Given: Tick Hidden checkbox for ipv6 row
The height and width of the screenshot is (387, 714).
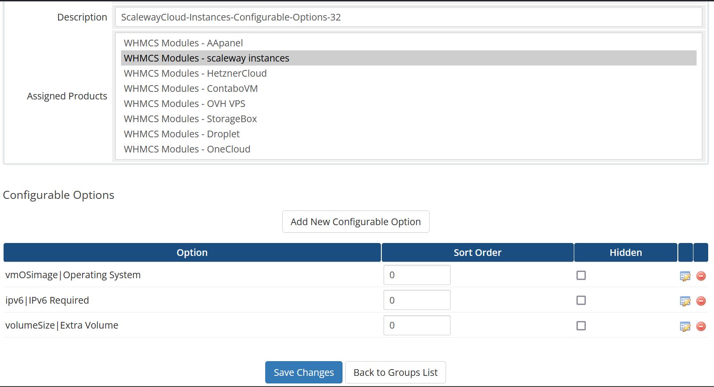Looking at the screenshot, I should pos(581,300).
